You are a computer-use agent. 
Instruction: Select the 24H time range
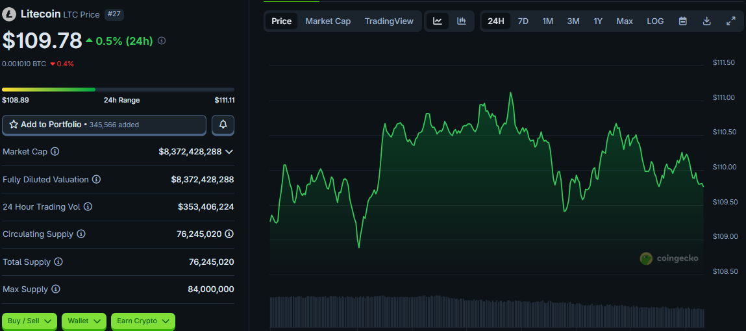[496, 21]
